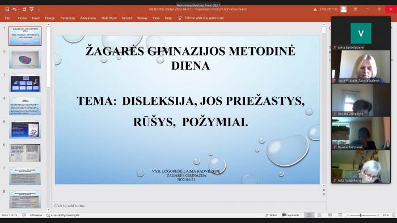Switch to the Transitions tab

(x=67, y=18)
